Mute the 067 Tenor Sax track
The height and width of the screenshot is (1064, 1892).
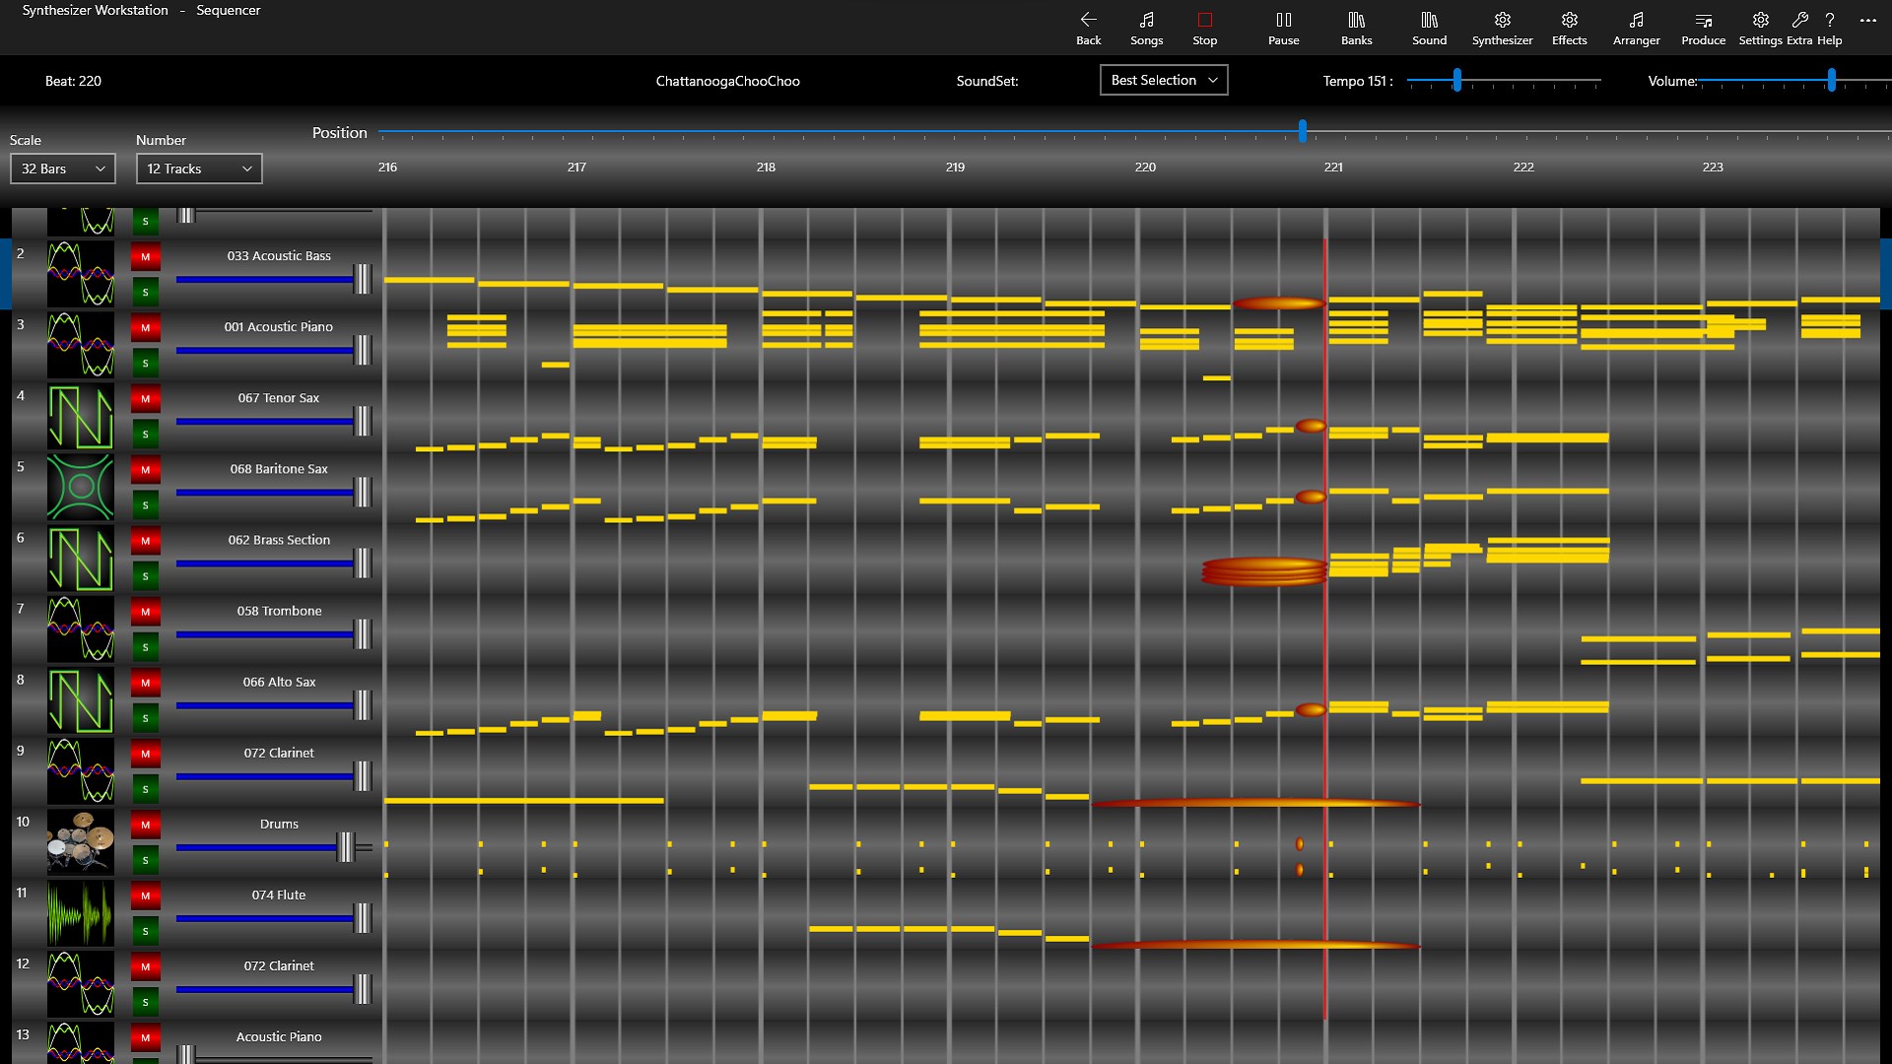coord(145,399)
